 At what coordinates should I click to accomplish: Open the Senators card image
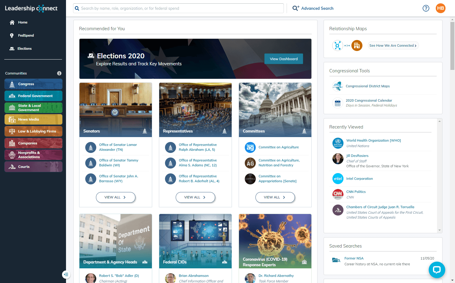coord(116,110)
